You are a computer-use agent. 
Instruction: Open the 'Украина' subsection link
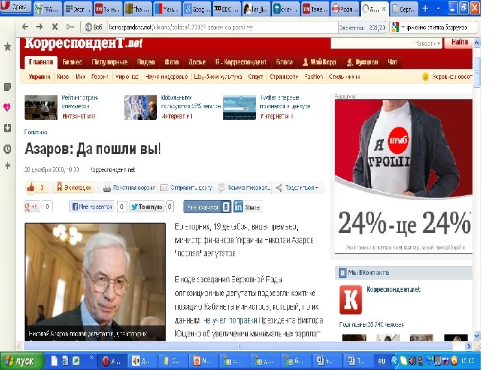point(40,77)
